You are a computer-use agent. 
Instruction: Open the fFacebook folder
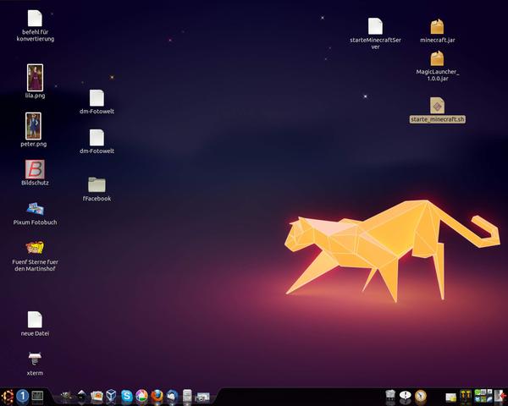[x=97, y=184]
